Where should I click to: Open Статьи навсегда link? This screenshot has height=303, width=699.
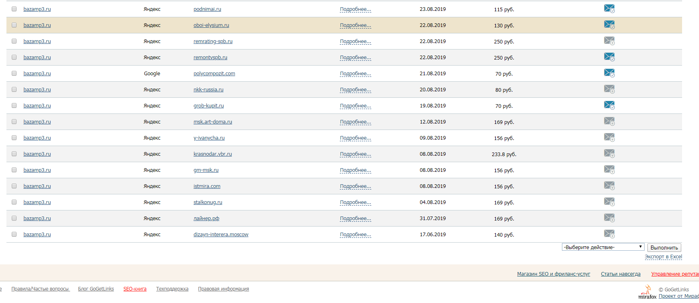(x=620, y=274)
